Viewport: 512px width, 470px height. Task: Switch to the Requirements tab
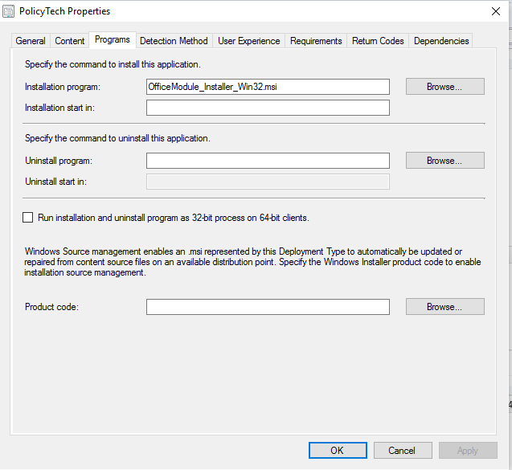(316, 41)
